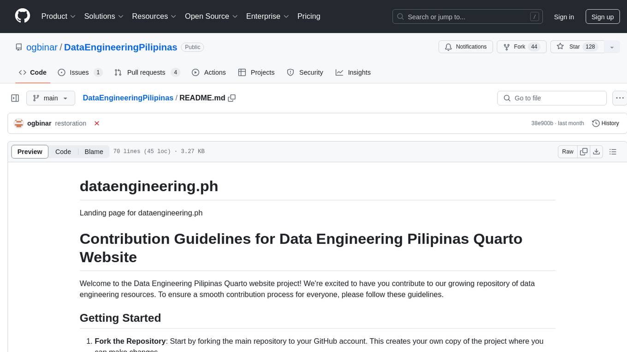Click the issues count badge 1
This screenshot has height=352, width=627.
(x=98, y=72)
